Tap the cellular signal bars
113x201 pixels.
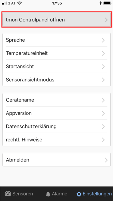[x=4, y=3]
